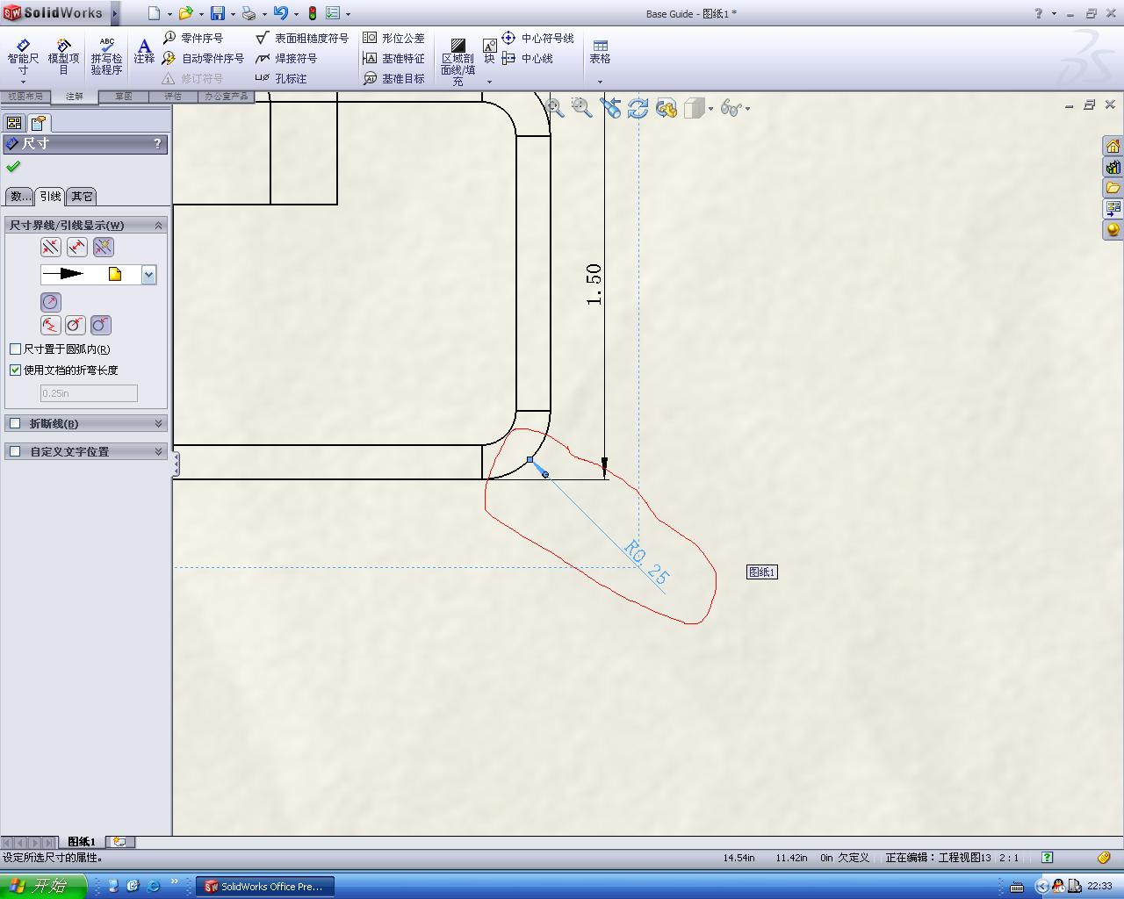
Task: Add a balloon (零件序号)
Action: [193, 38]
